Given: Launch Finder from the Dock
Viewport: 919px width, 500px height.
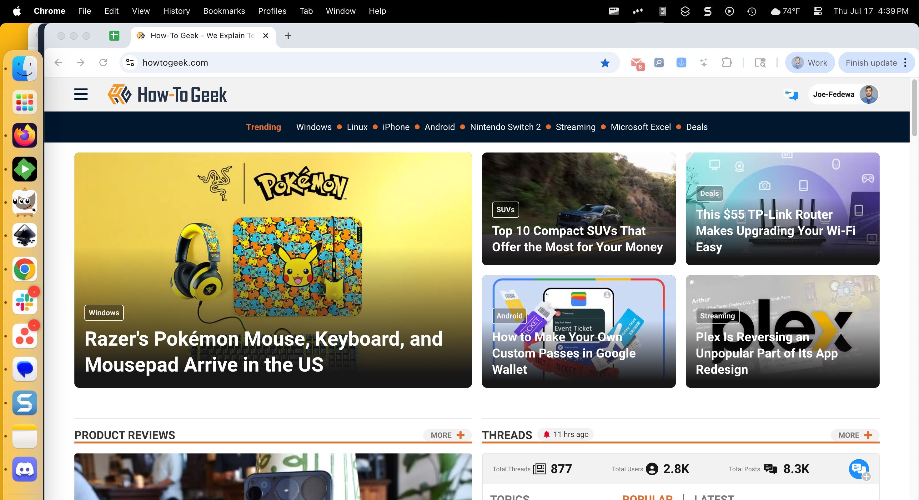Looking at the screenshot, I should [25, 68].
